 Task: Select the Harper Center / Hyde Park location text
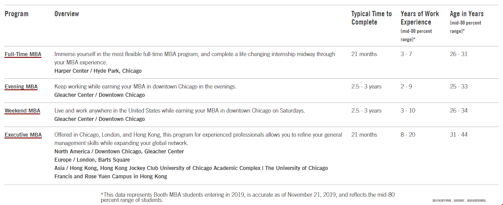point(98,71)
